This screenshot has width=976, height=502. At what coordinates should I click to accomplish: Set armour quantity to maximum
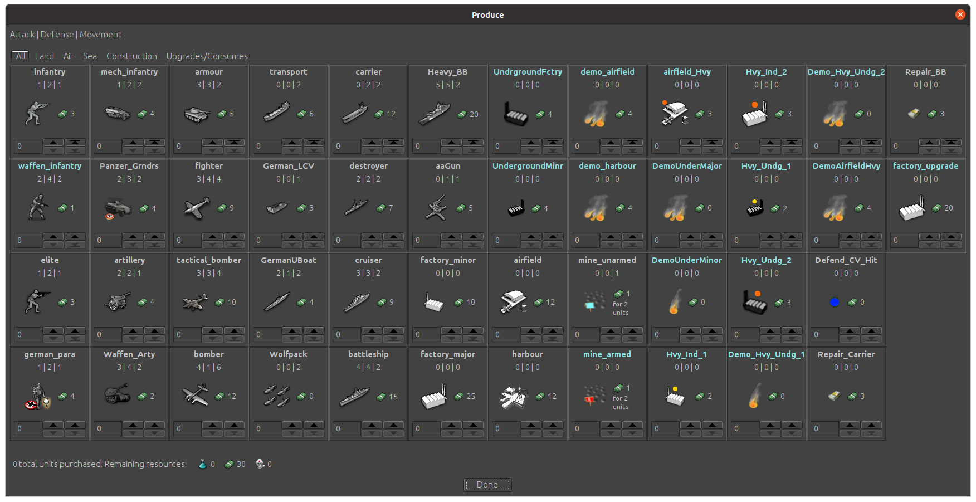(x=234, y=143)
